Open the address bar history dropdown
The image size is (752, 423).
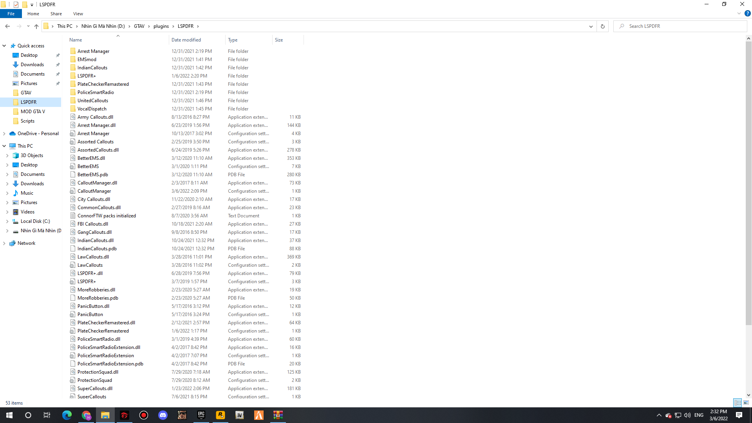tap(591, 26)
